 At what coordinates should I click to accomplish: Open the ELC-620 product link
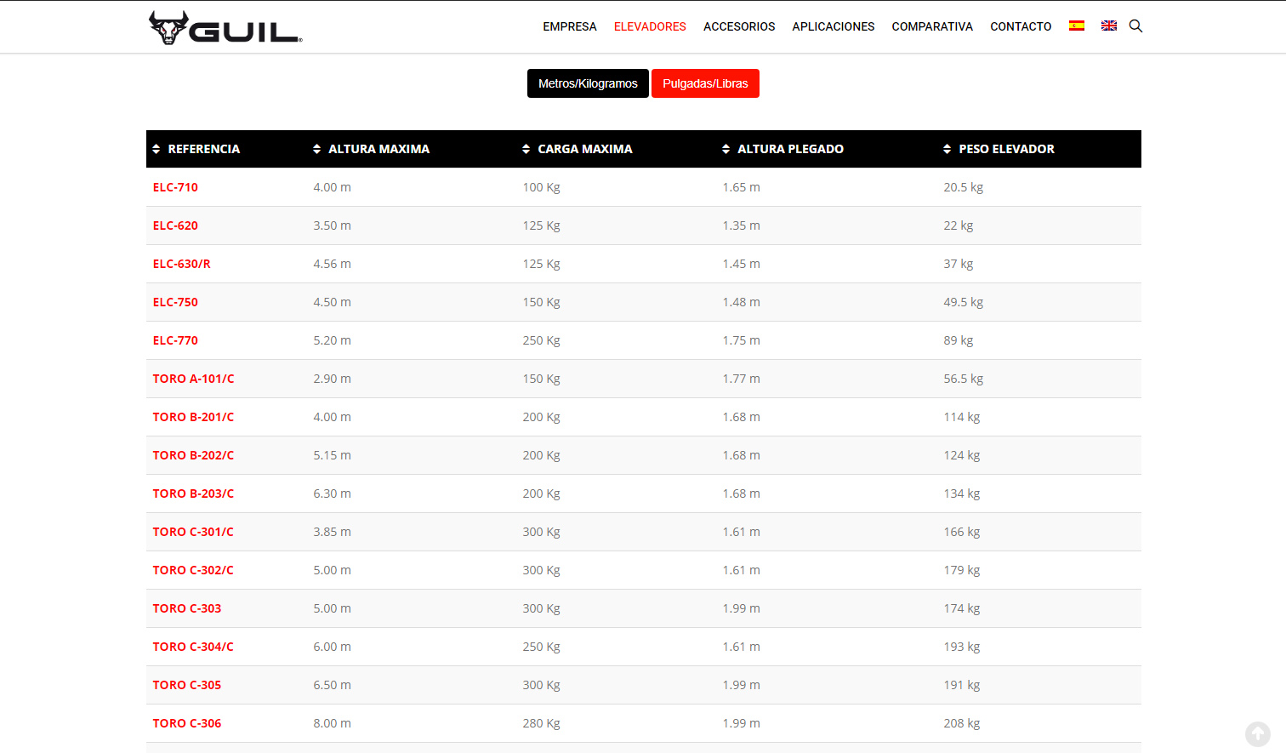coord(175,225)
